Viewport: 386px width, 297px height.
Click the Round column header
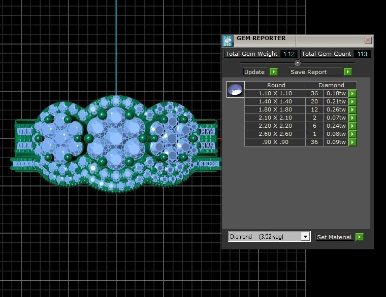click(275, 85)
